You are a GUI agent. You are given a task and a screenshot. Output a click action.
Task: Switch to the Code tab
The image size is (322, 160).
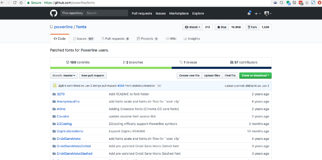pos(60,39)
